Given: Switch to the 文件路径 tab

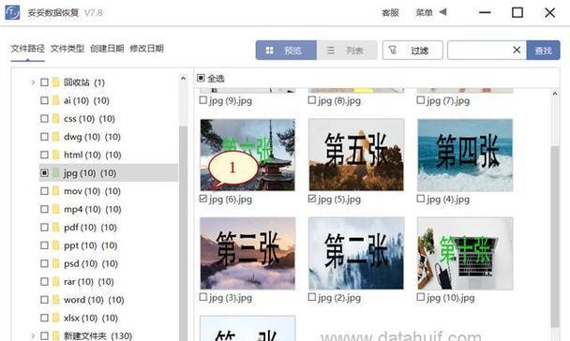Looking at the screenshot, I should (x=27, y=49).
